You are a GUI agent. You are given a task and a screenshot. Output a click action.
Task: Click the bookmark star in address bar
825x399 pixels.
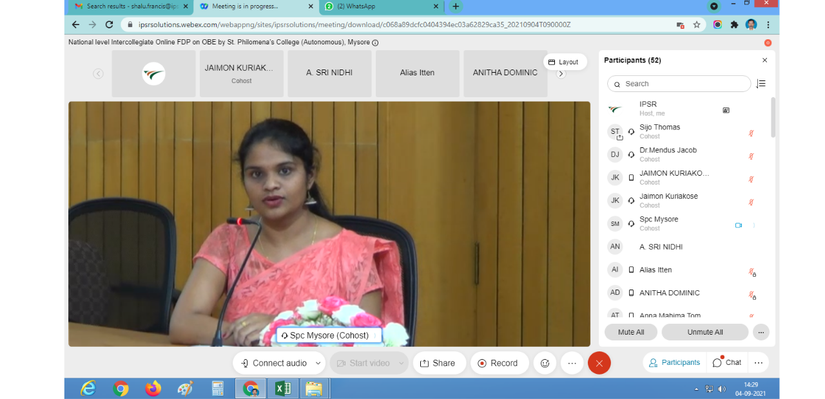coord(697,24)
